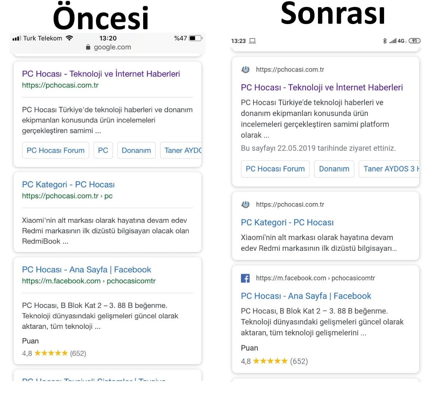The width and height of the screenshot is (429, 393).
Task: Click PC Hocası favicon in top right result
Action: click(x=246, y=69)
